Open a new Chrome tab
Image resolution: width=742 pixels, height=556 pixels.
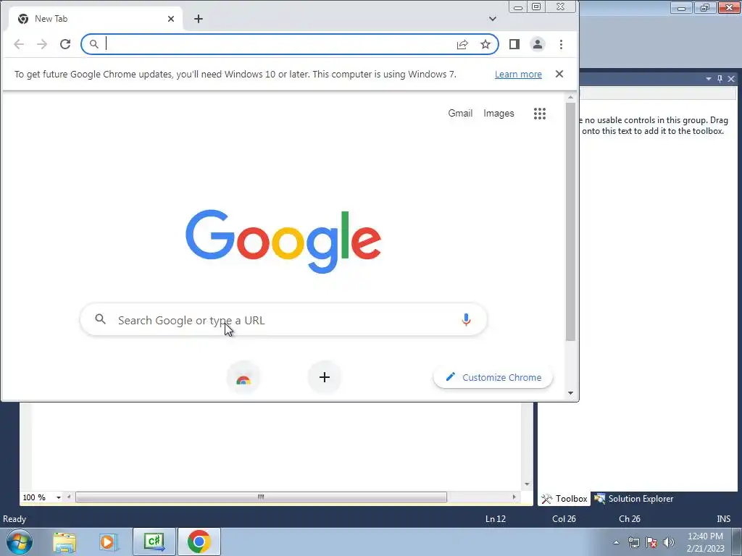[x=199, y=19]
